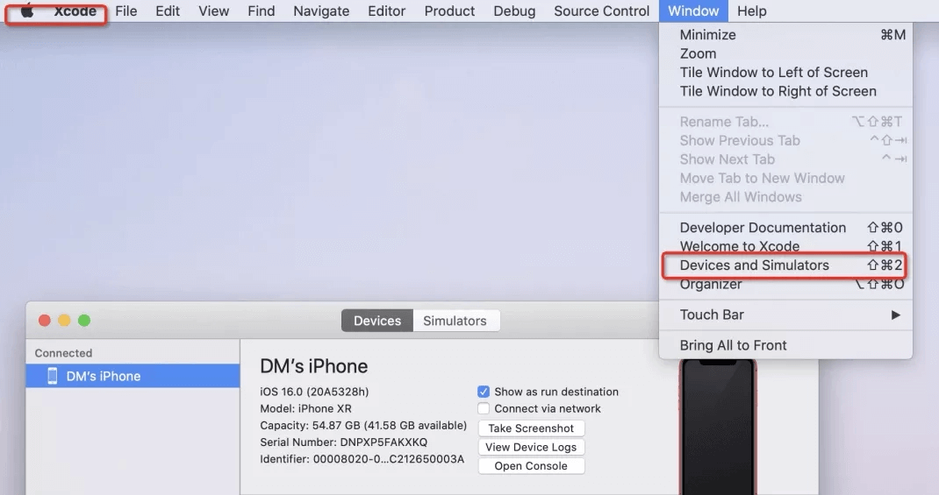
Task: Click View Device Logs button
Action: (x=531, y=447)
